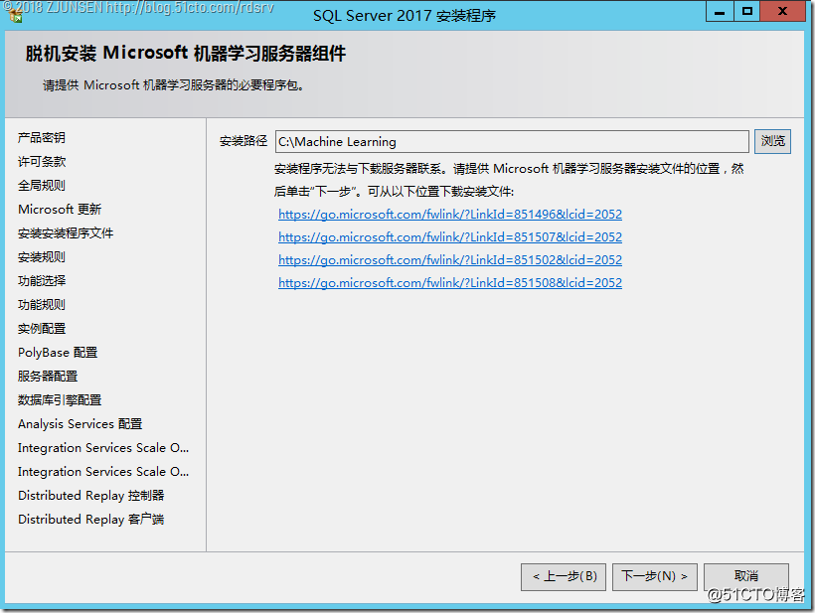The image size is (815, 613).
Task: Open download link with LinkId=851508
Action: [450, 282]
